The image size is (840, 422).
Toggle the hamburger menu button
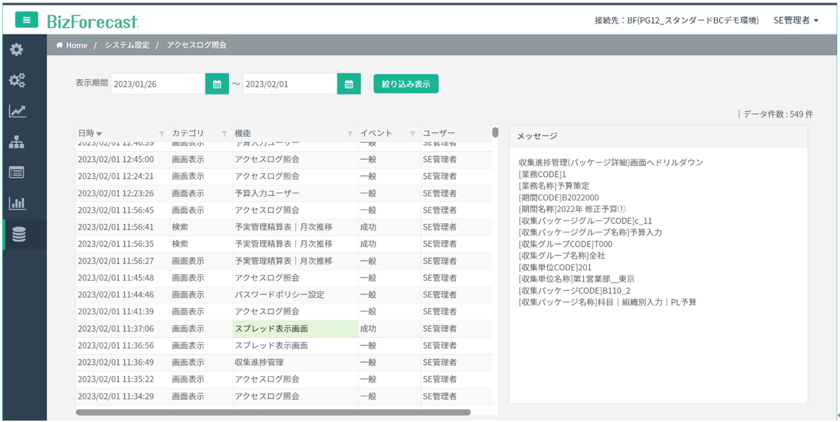pyautogui.click(x=26, y=20)
